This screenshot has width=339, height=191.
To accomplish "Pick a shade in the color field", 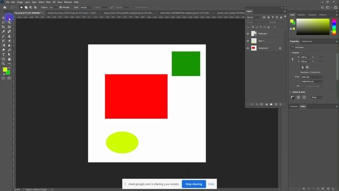I will (313, 27).
